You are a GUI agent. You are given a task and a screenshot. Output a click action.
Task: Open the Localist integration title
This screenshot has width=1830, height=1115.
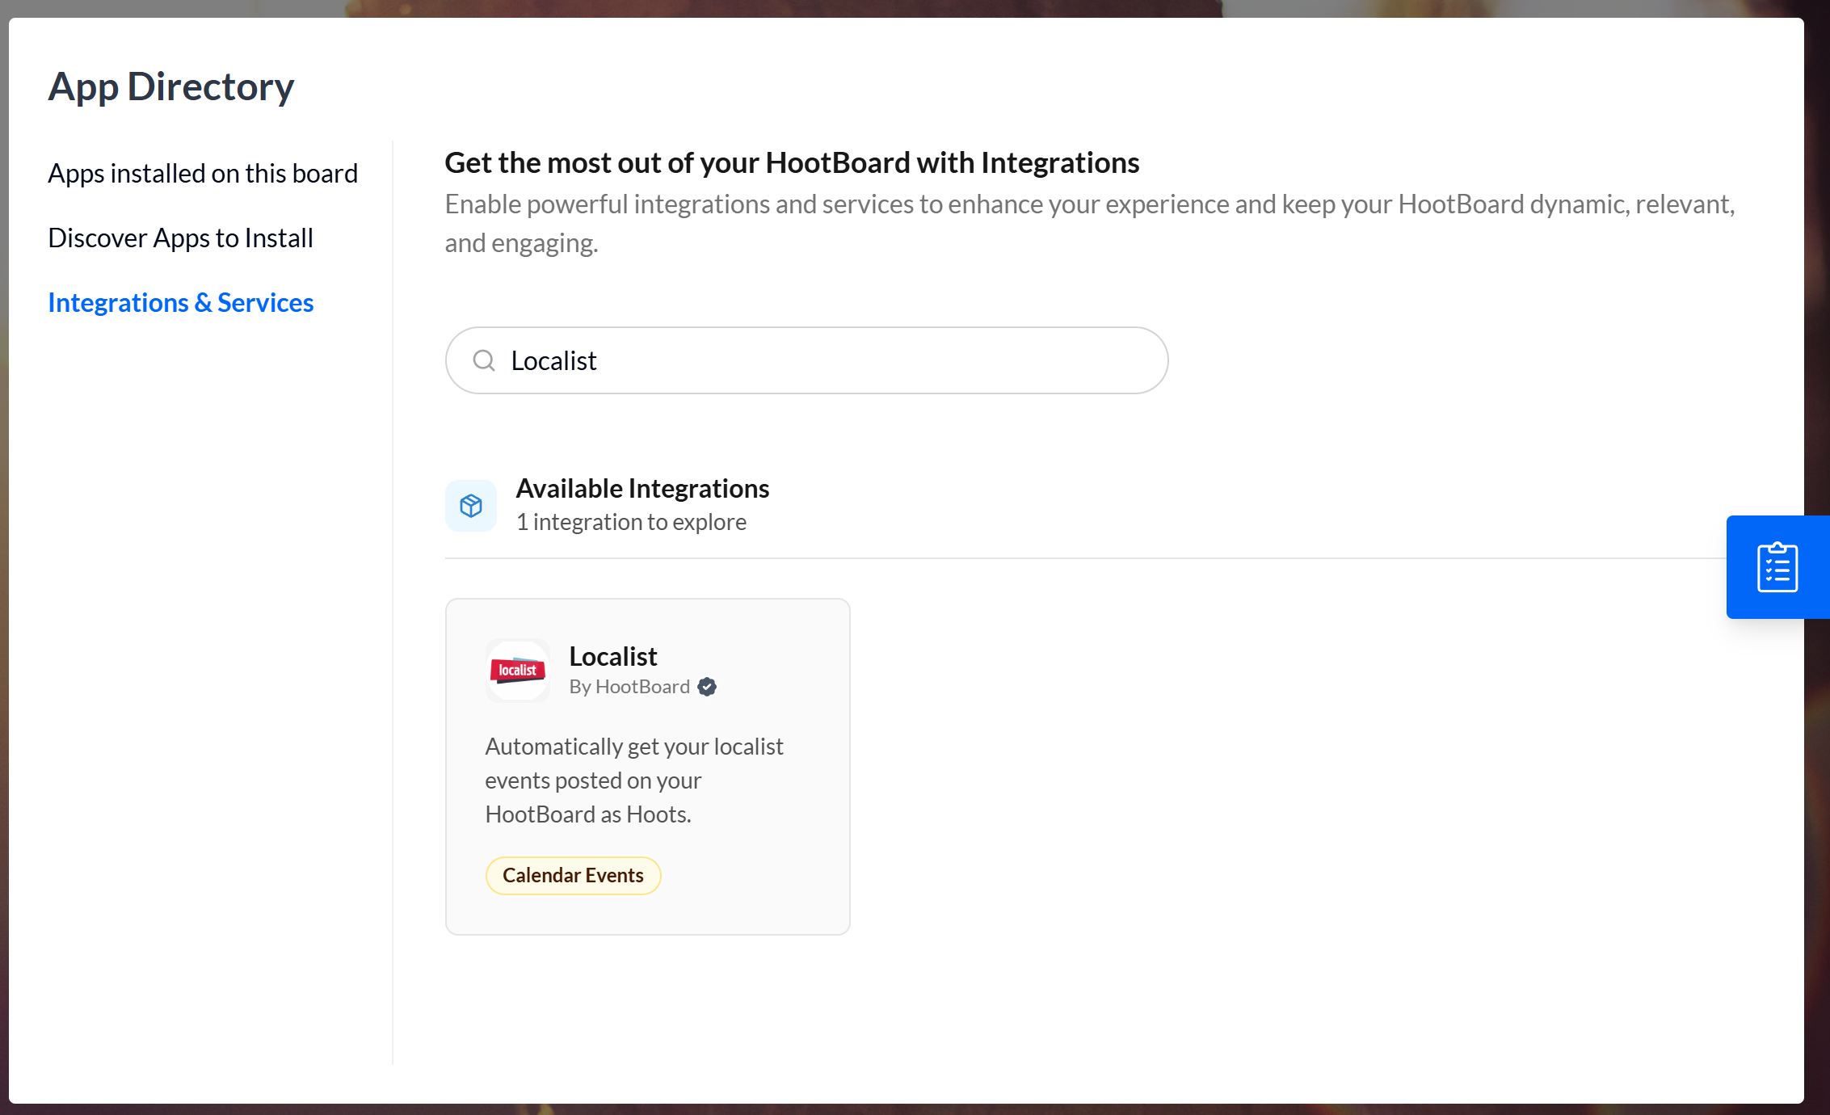click(x=613, y=656)
